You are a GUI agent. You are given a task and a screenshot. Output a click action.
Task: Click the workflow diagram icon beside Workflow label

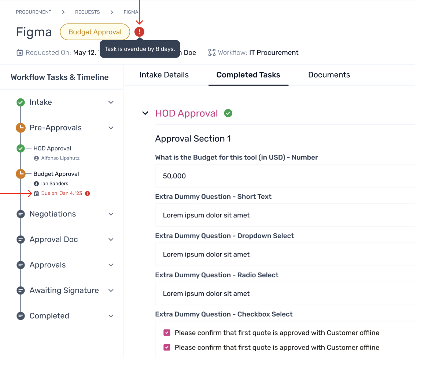pos(212,52)
